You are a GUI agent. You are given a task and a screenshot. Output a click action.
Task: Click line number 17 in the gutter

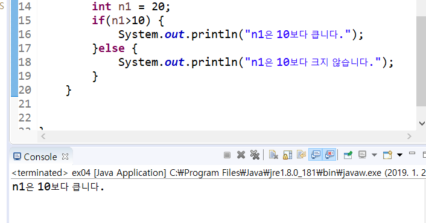point(25,48)
